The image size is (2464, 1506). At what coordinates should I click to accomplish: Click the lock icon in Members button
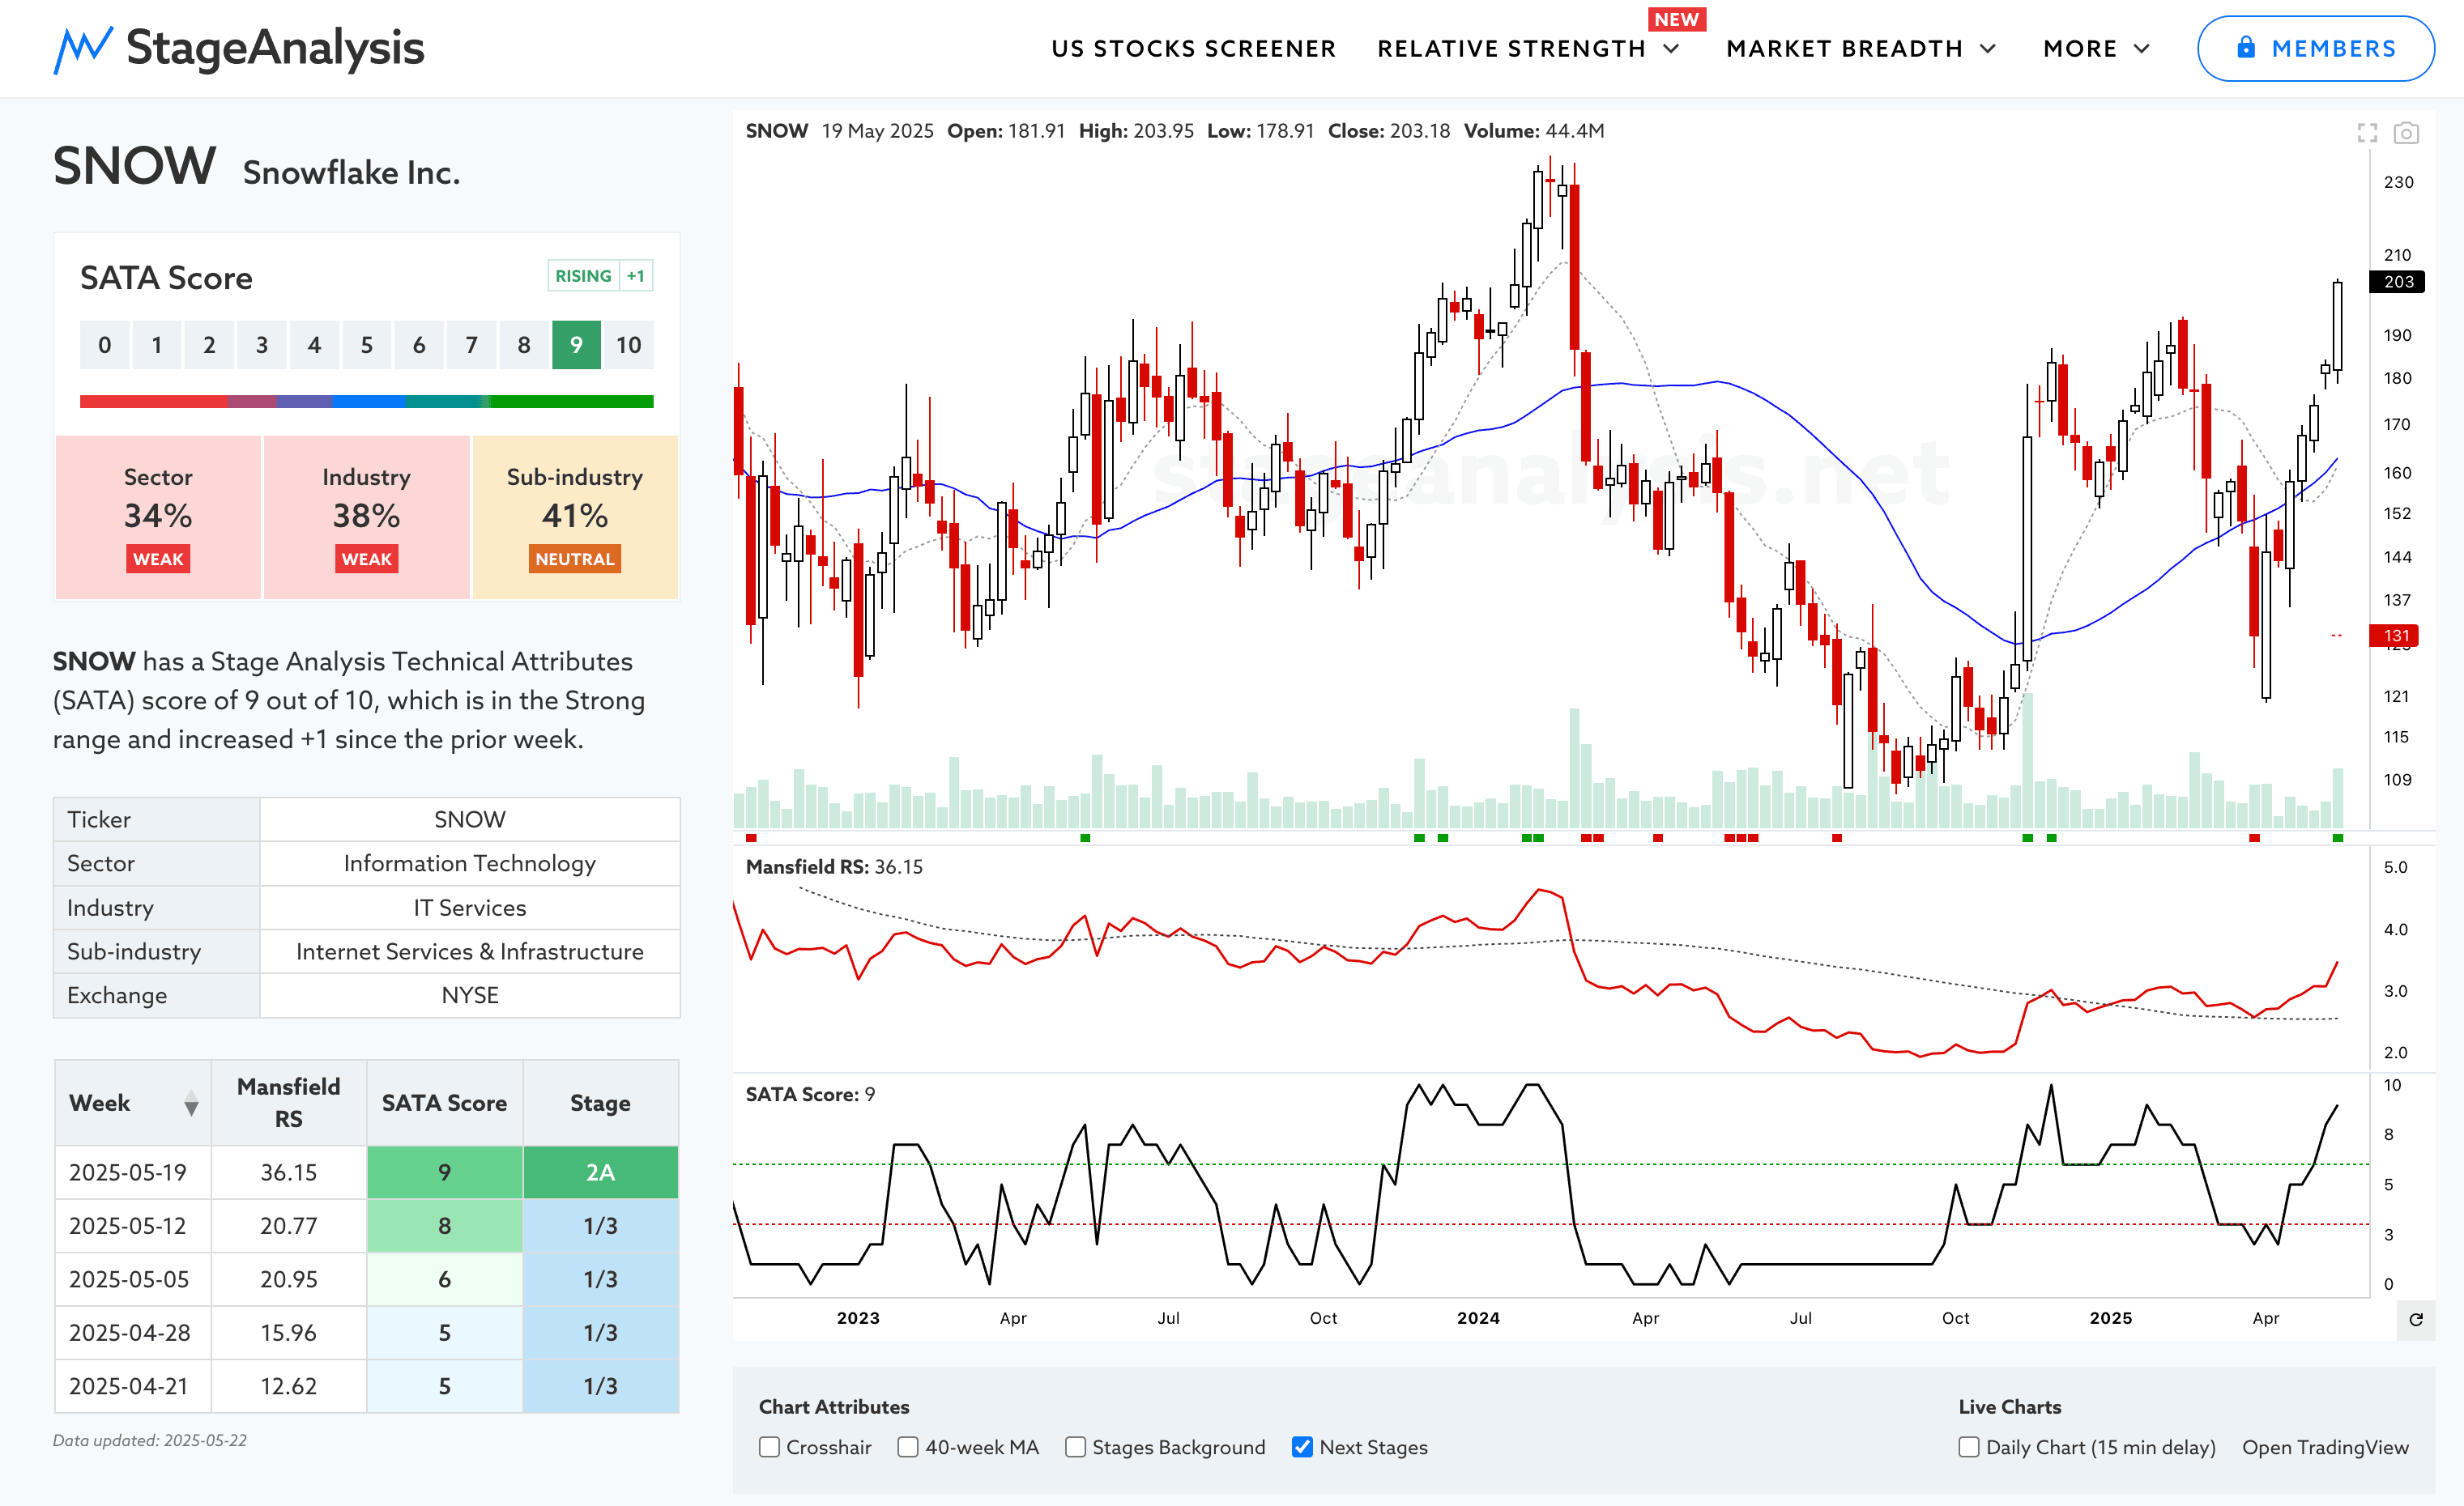pyautogui.click(x=2246, y=48)
